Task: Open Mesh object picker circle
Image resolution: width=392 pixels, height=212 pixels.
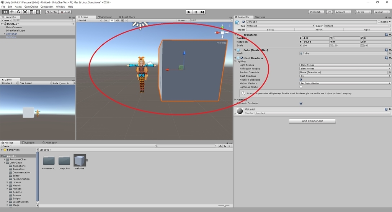Action: coord(389,53)
